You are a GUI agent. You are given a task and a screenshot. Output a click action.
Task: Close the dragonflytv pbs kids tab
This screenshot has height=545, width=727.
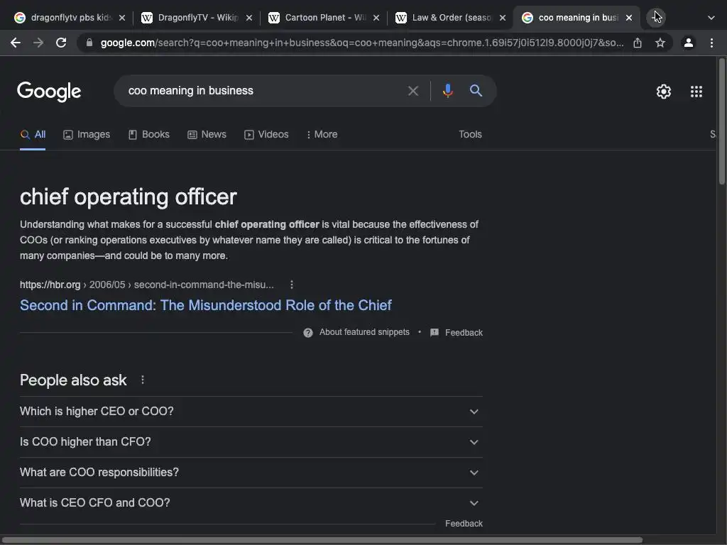point(122,18)
